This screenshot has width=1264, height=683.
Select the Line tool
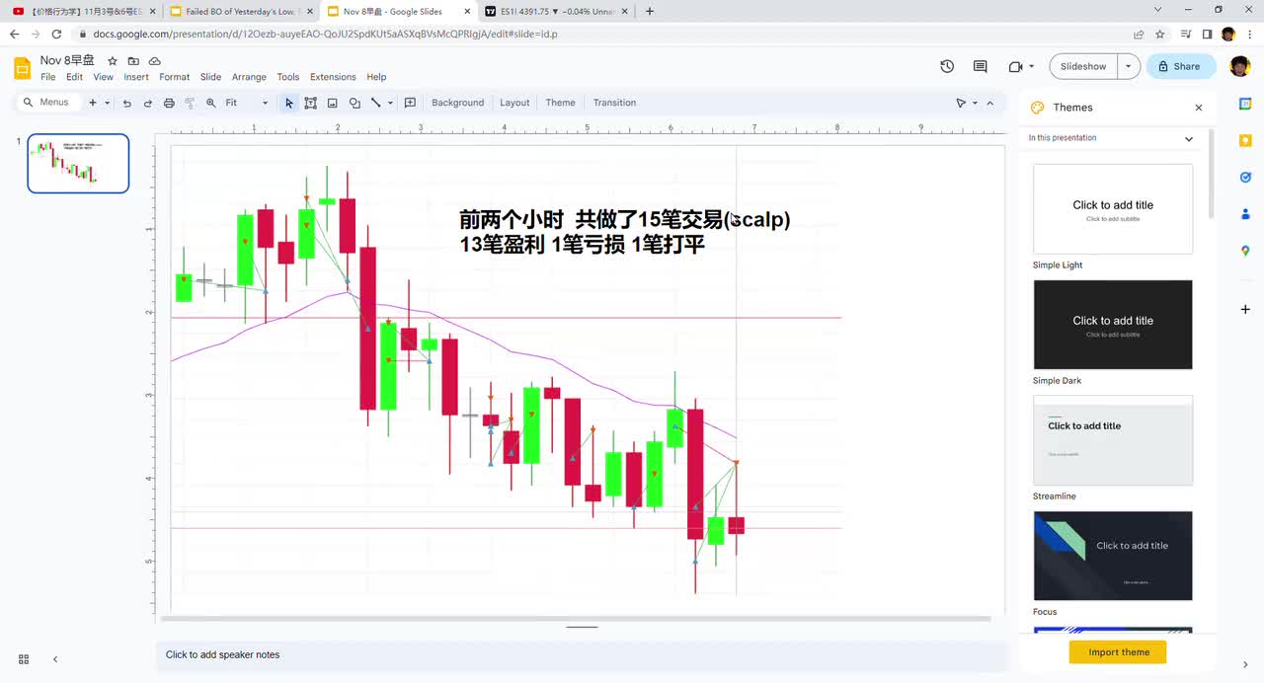376,103
